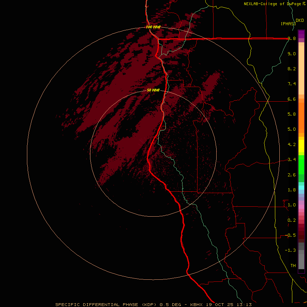Image resolution: width=307 pixels, height=307 pixels.
Task: Click the -0.5 value on the color scale
Action: [x=291, y=235]
